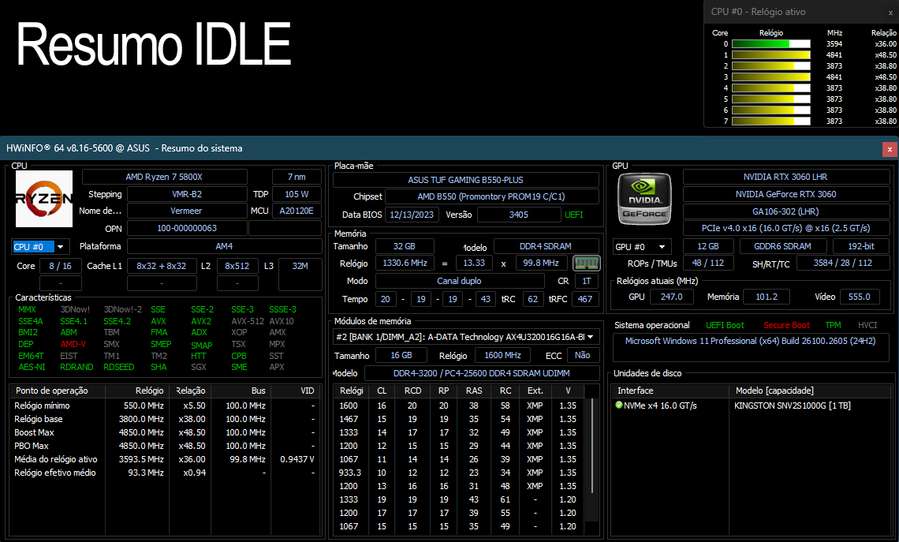The height and width of the screenshot is (542, 899).
Task: Click the GA106-302 (LHR) field
Action: 785,211
